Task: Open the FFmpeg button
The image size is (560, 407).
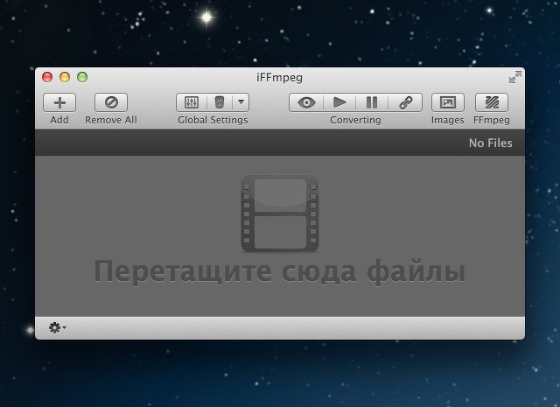Action: pos(492,102)
